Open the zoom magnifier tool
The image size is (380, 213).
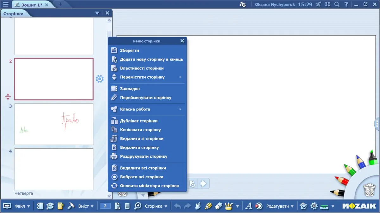point(138,206)
